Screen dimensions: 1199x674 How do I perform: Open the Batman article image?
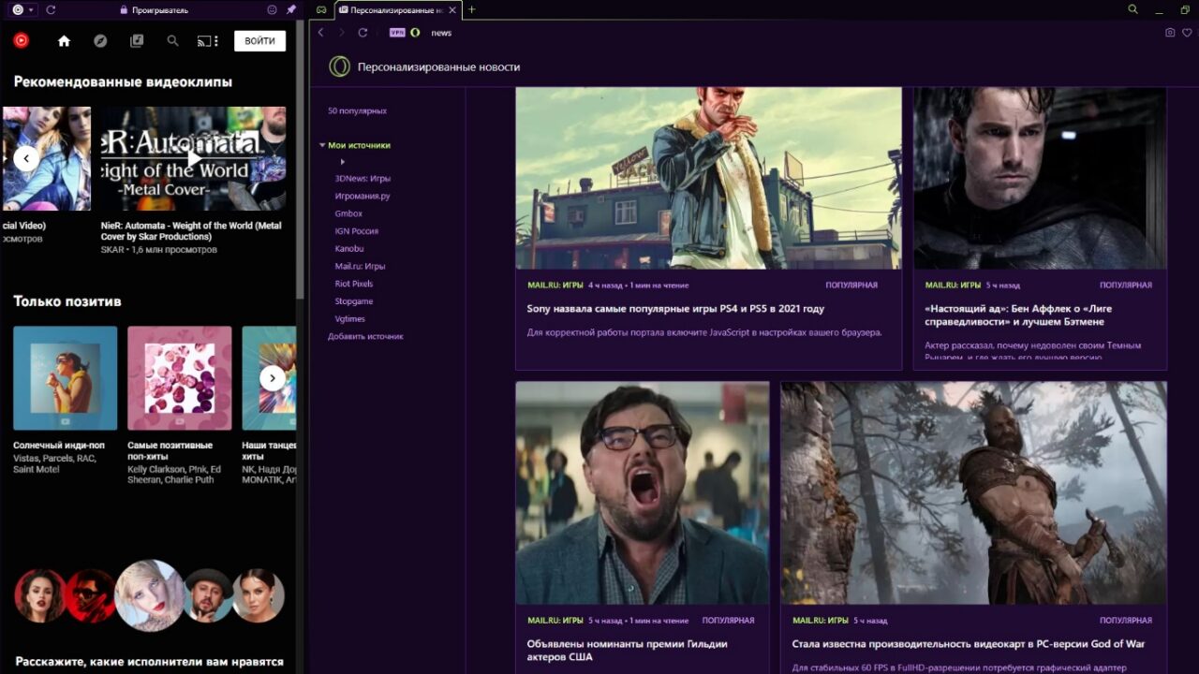point(1040,178)
